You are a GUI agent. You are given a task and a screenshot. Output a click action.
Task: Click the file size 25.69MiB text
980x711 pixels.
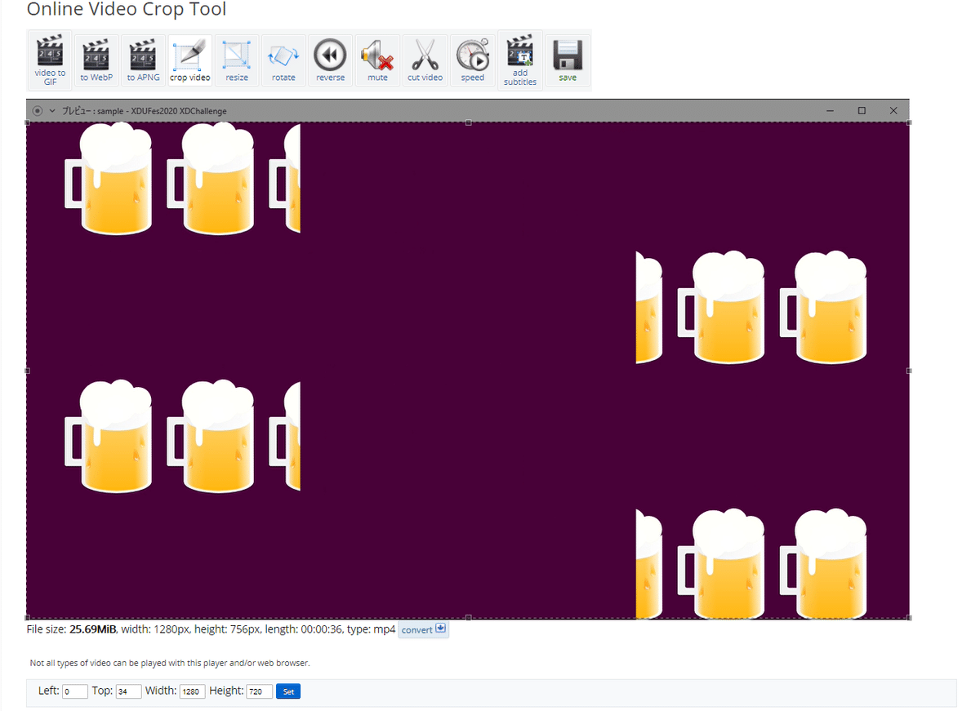coord(92,629)
